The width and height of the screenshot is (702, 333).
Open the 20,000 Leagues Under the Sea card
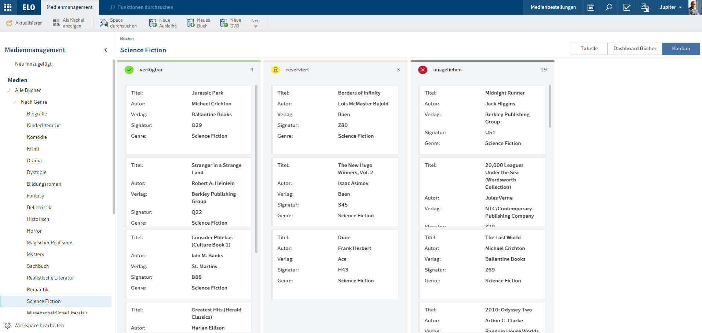(x=482, y=192)
